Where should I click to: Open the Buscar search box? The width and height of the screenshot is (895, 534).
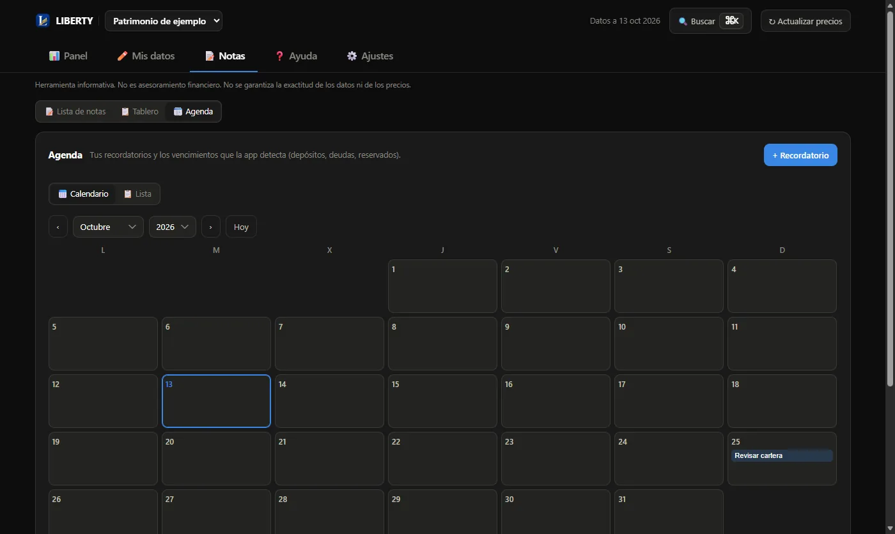pos(710,21)
